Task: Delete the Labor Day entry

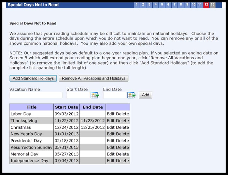Action: point(122,114)
